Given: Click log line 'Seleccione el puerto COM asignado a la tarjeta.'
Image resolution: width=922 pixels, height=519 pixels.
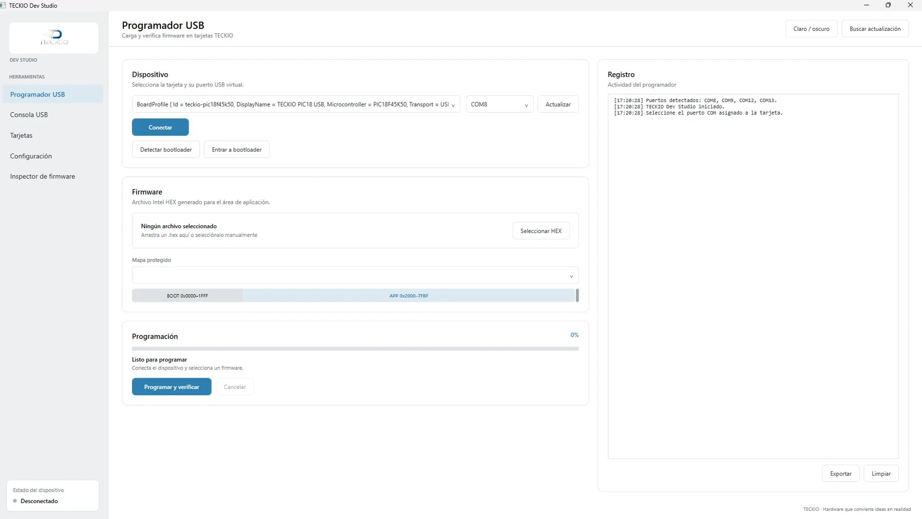Looking at the screenshot, I should click(699, 113).
